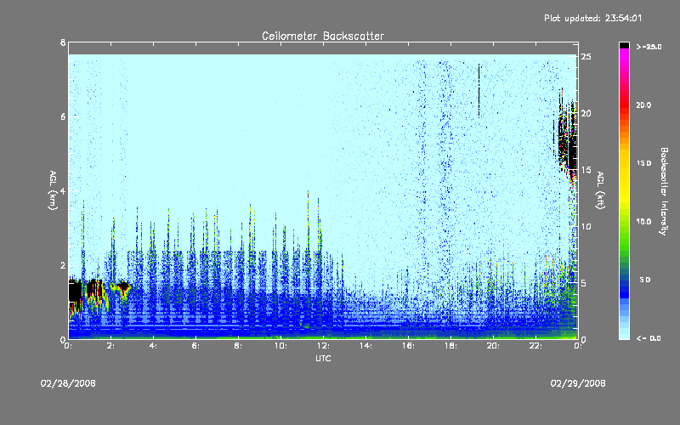The height and width of the screenshot is (425, 680).
Task: Select the "4" tick on the km axis
Action: (63, 190)
